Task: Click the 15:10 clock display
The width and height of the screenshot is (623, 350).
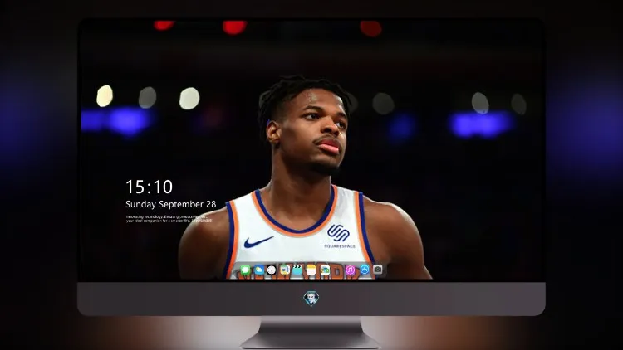Action: coord(149,187)
